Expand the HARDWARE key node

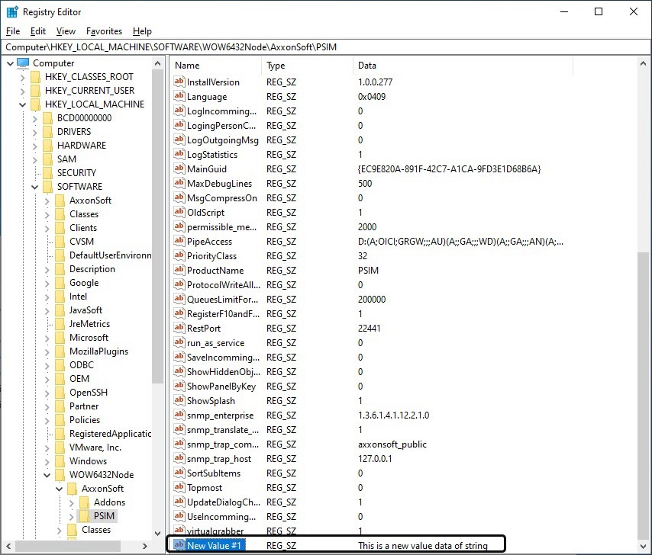[34, 146]
